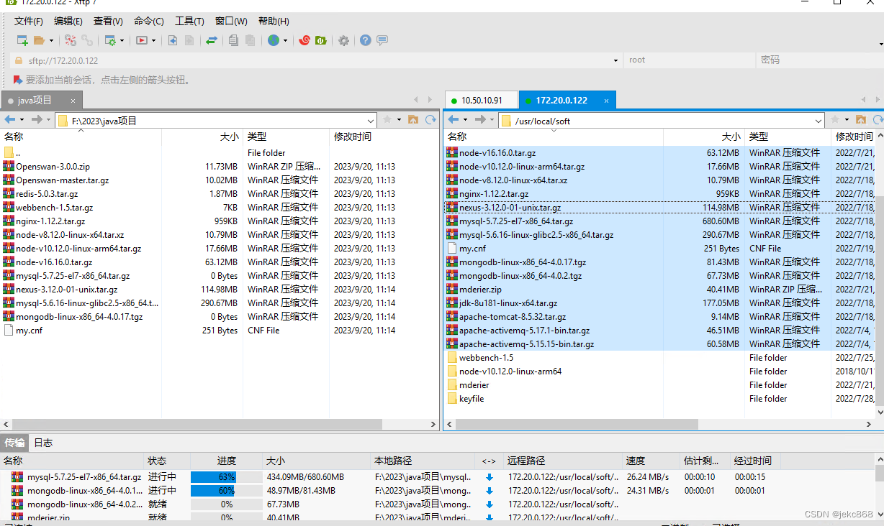The image size is (884, 526).
Task: Click the grey Reconnect link icon
Action: [87, 40]
